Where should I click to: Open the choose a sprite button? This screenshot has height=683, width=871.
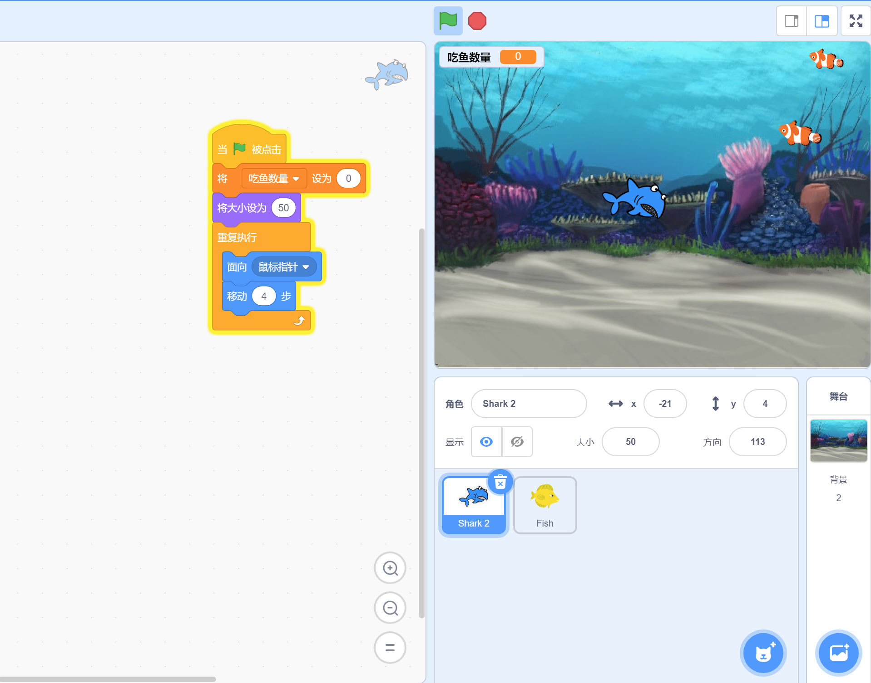click(x=763, y=653)
